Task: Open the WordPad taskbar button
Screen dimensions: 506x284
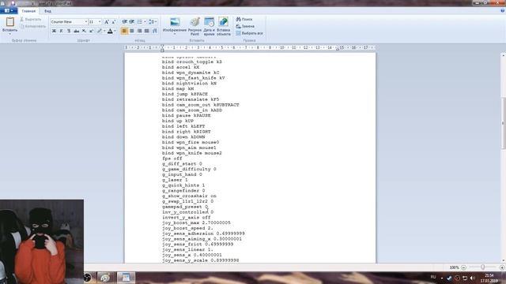Action: pos(126,278)
